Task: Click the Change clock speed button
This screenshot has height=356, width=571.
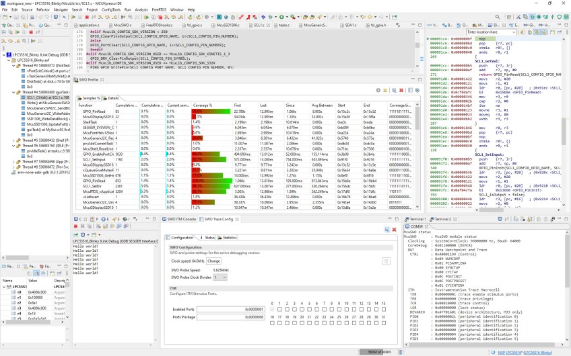Action: [x=213, y=261]
